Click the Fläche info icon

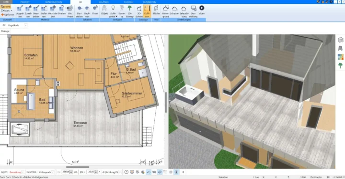coord(156,11)
